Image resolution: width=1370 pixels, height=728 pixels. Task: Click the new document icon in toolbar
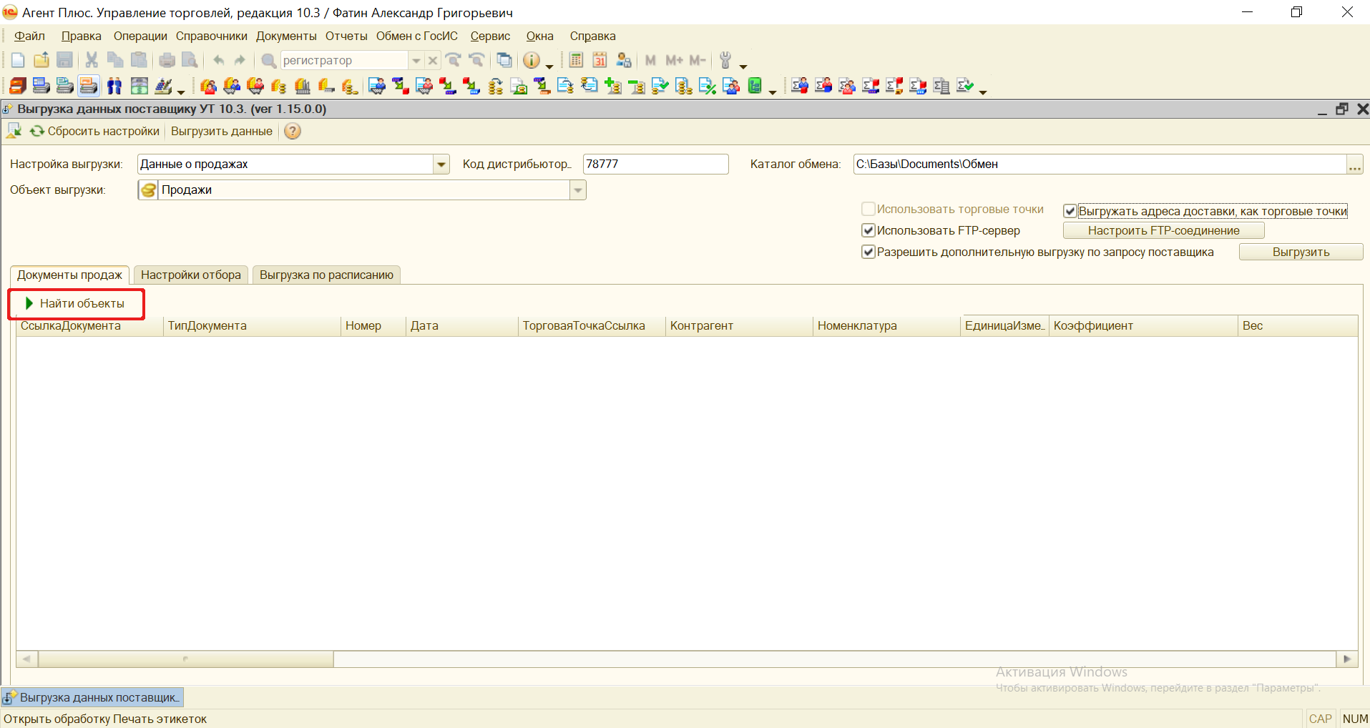coord(18,61)
